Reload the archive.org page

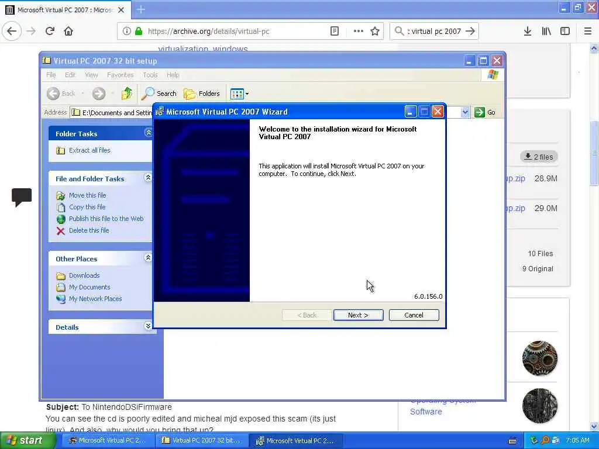click(x=50, y=32)
